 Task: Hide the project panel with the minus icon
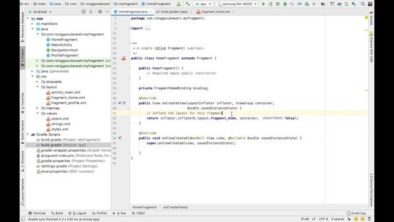[107, 12]
